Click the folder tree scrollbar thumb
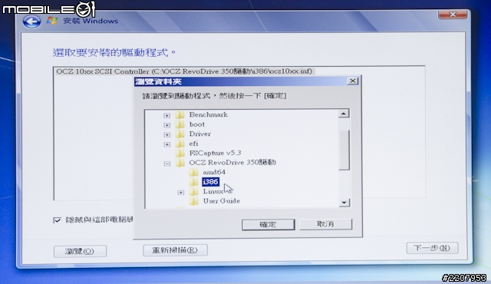 tap(344, 150)
